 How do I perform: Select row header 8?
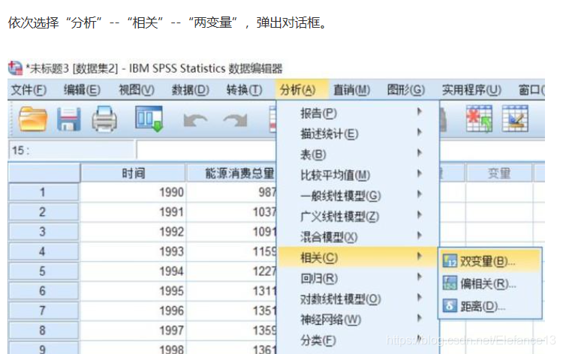(x=43, y=330)
